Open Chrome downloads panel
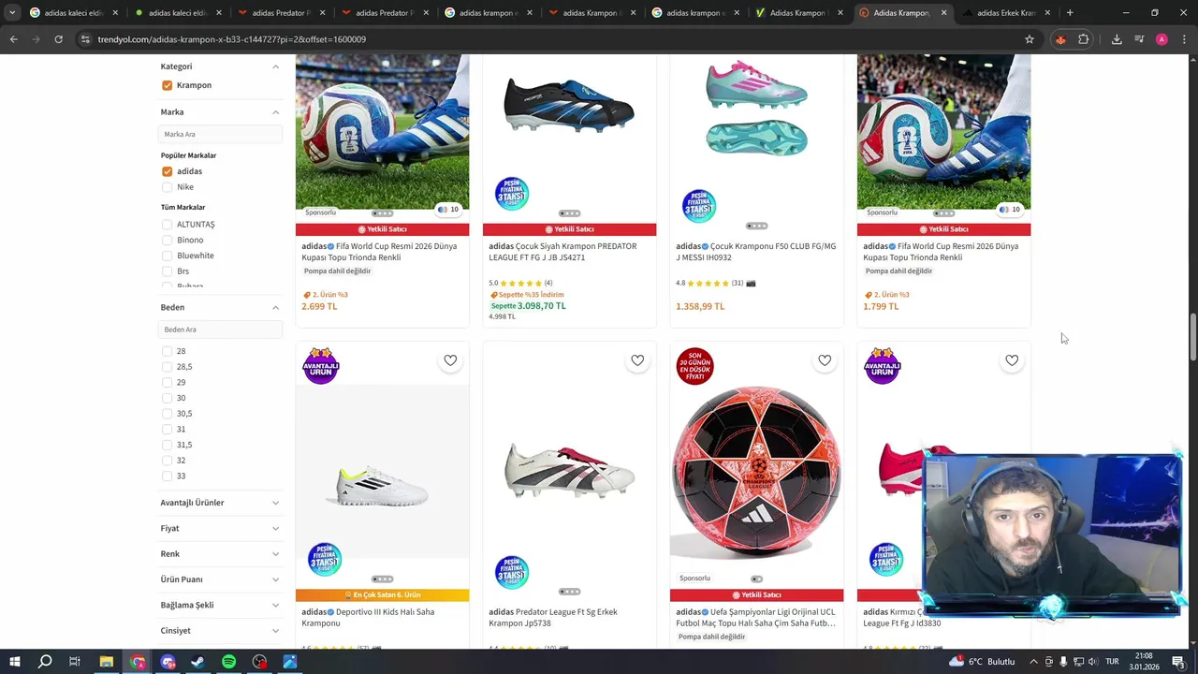The image size is (1198, 674). 1117,39
